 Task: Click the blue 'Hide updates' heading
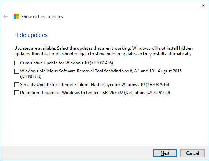[x=31, y=35]
